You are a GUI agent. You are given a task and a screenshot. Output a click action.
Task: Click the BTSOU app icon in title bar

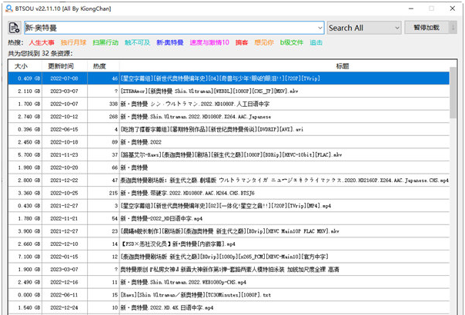click(8, 6)
